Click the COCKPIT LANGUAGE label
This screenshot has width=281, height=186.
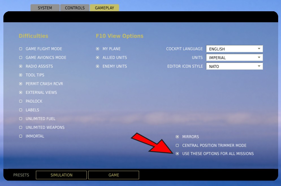click(x=184, y=49)
